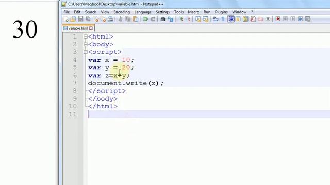The height and width of the screenshot is (185, 330).
Task: Click line number 4 in the margin
Action: tap(75, 60)
